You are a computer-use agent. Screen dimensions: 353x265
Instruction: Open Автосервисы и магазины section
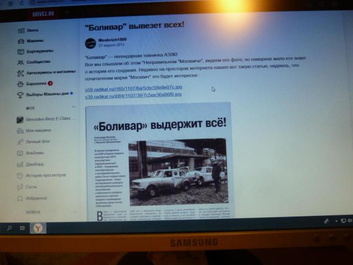pyautogui.click(x=50, y=72)
